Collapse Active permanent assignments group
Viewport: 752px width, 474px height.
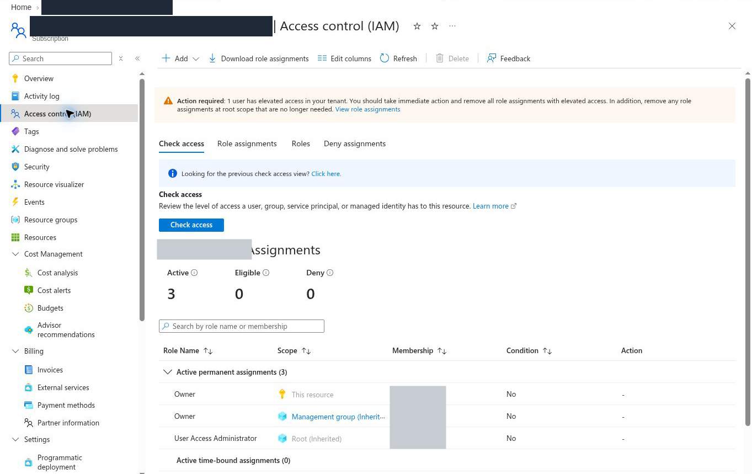tap(168, 372)
